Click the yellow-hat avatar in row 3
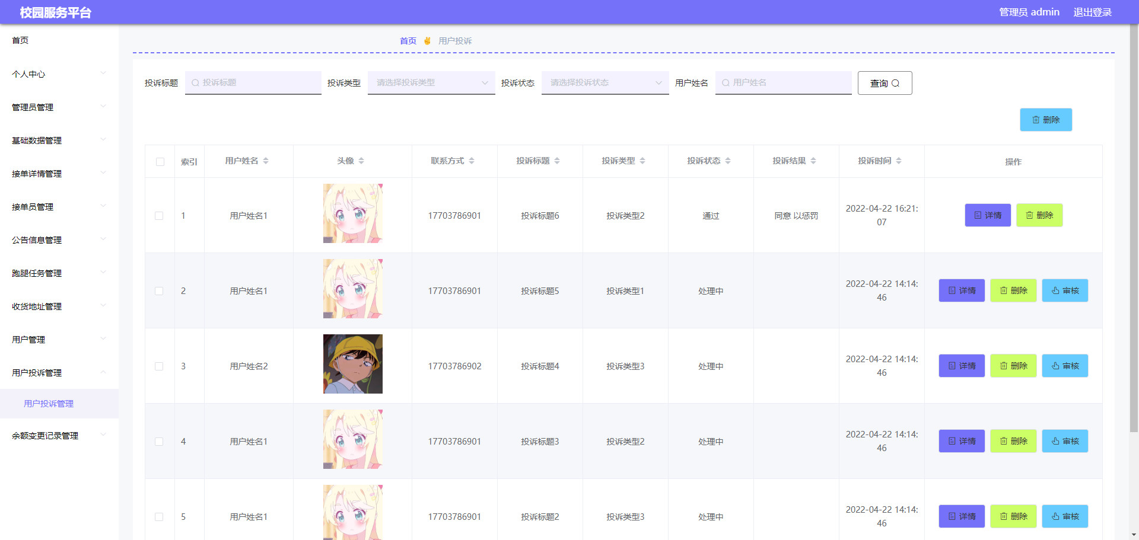Image resolution: width=1139 pixels, height=540 pixels. (x=353, y=364)
